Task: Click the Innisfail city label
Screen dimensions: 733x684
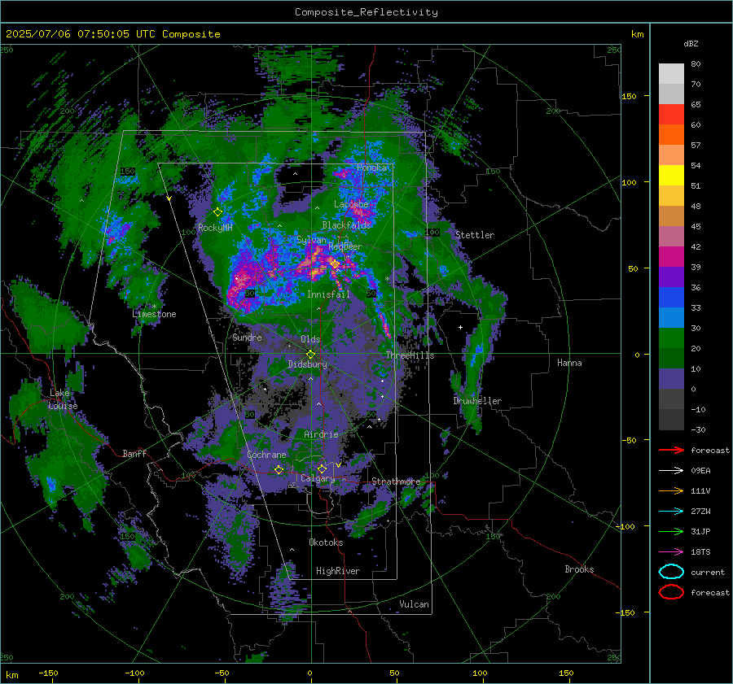Action: point(328,294)
